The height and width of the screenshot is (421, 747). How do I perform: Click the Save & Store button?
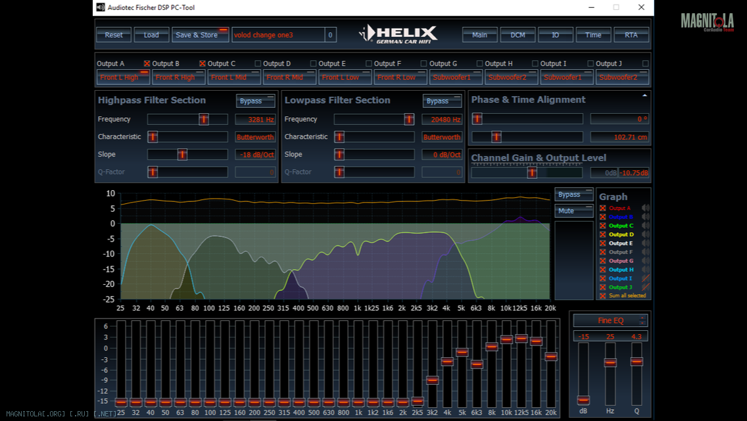[x=200, y=35]
